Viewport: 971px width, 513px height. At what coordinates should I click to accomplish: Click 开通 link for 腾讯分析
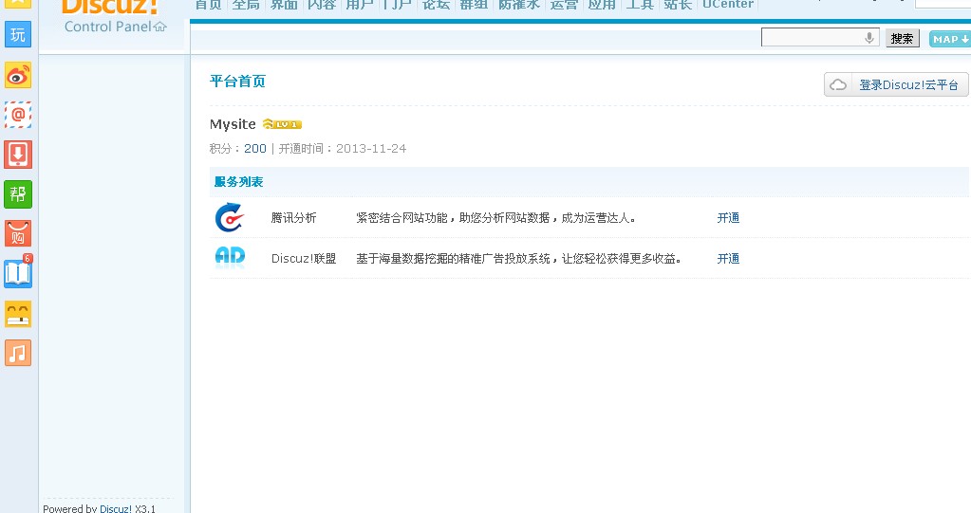tap(728, 218)
